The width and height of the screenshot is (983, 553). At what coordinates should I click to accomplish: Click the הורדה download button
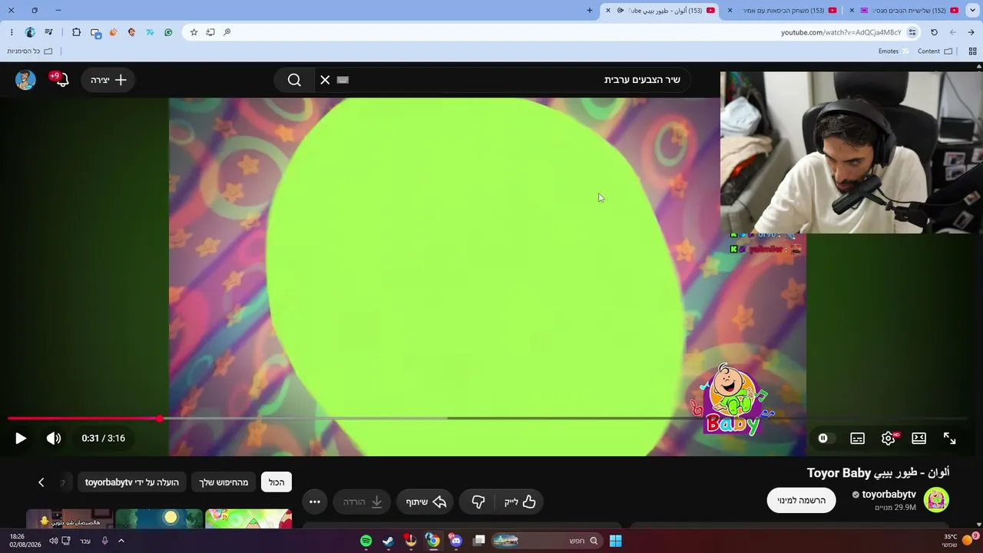click(x=362, y=502)
